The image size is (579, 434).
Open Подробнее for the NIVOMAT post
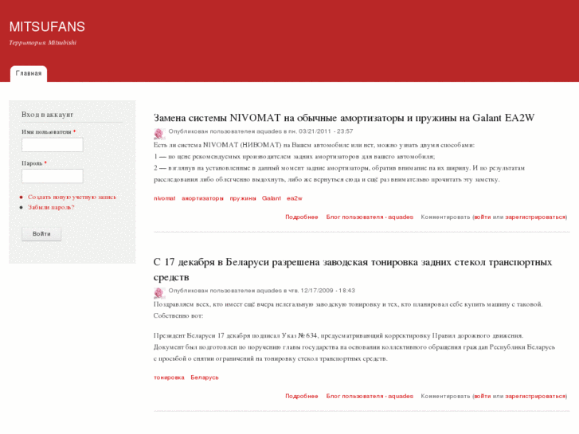302,217
